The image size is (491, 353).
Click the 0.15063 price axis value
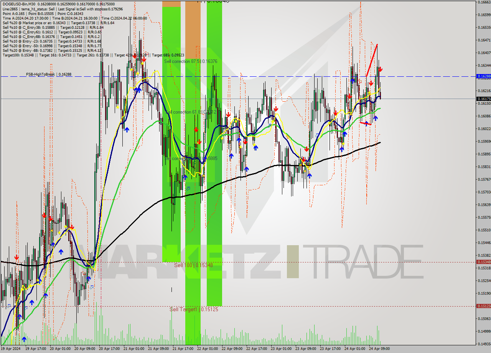click(x=484, y=318)
